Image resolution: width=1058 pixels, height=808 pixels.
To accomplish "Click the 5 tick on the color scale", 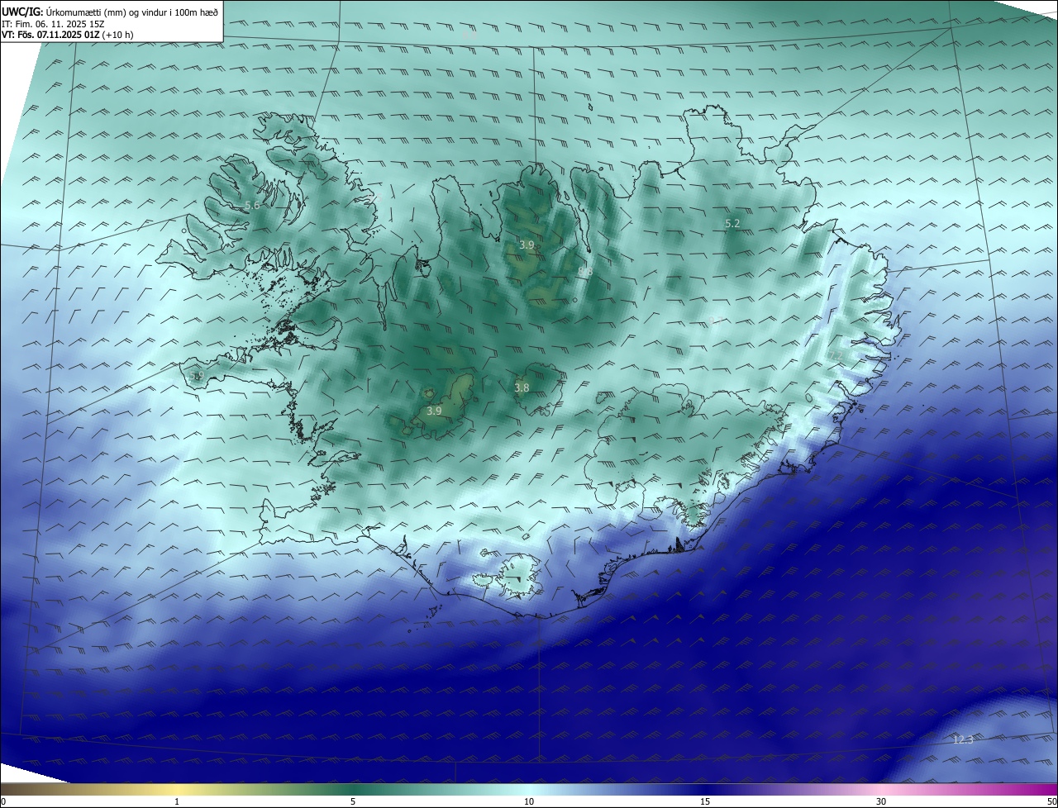I will (x=353, y=801).
